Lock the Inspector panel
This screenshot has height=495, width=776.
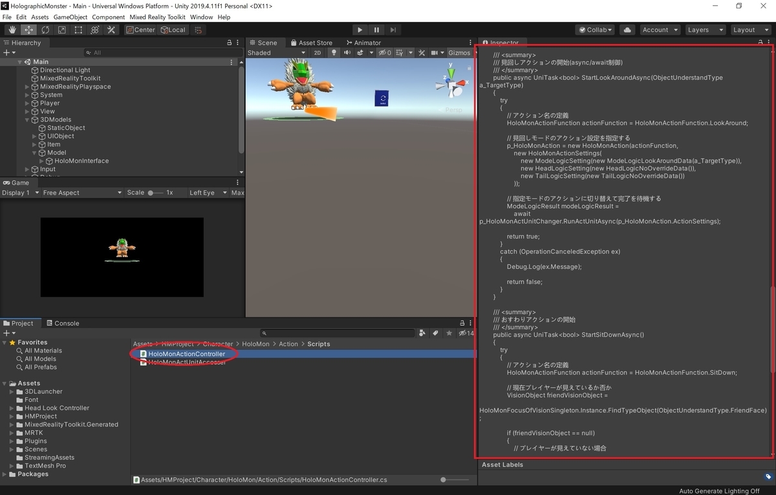[x=760, y=43]
